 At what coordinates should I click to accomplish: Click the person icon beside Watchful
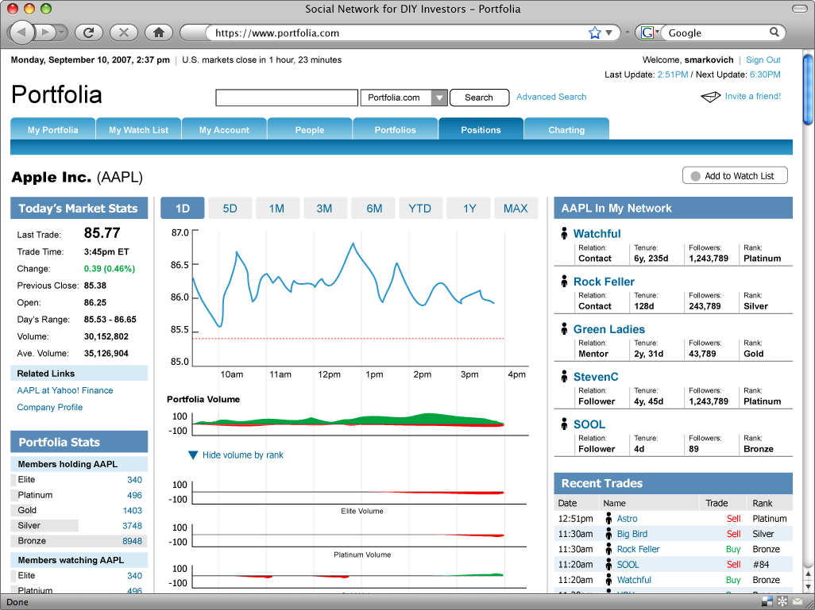(x=564, y=234)
